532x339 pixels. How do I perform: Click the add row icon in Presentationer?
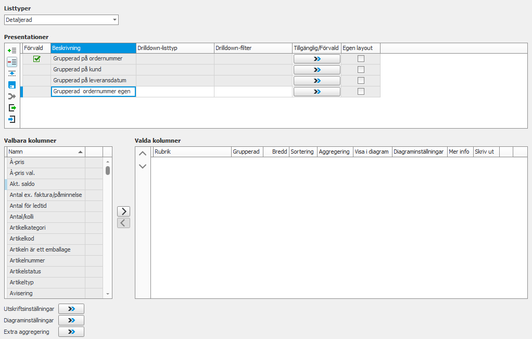pyautogui.click(x=12, y=51)
